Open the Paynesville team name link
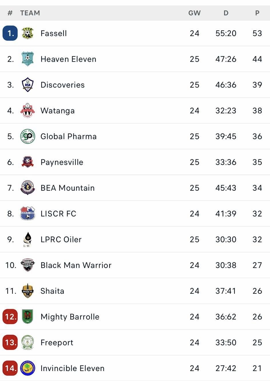Viewport: 270px width, 381px height. 62,162
